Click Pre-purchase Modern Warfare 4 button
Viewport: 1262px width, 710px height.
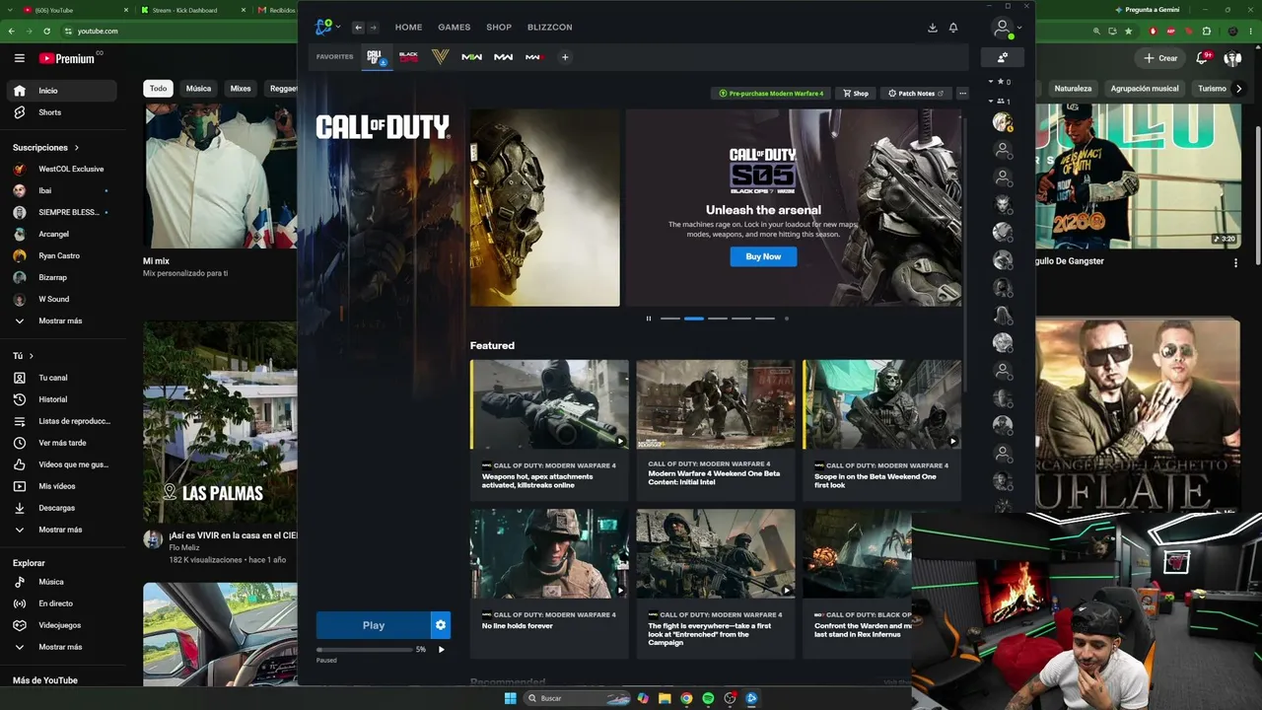[770, 94]
